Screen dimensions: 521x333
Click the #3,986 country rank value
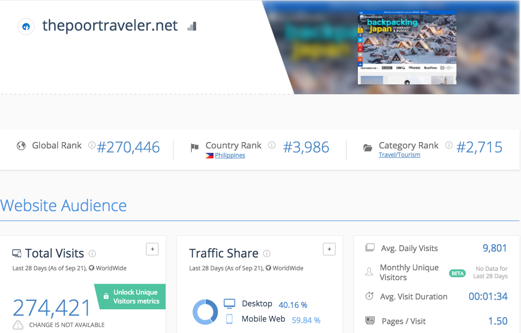coord(306,147)
